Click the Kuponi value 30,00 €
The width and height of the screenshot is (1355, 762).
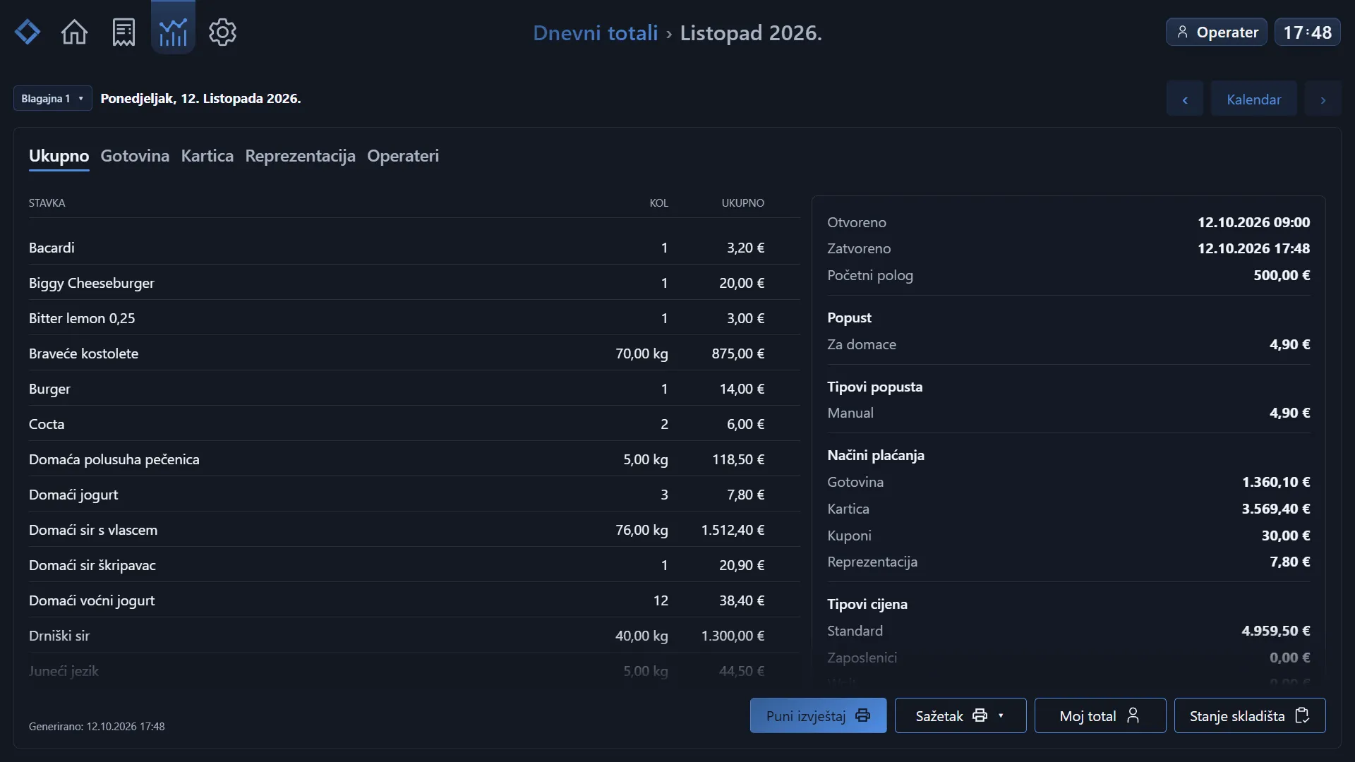click(x=1285, y=536)
